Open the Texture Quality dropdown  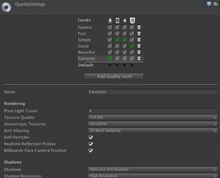pos(153,117)
